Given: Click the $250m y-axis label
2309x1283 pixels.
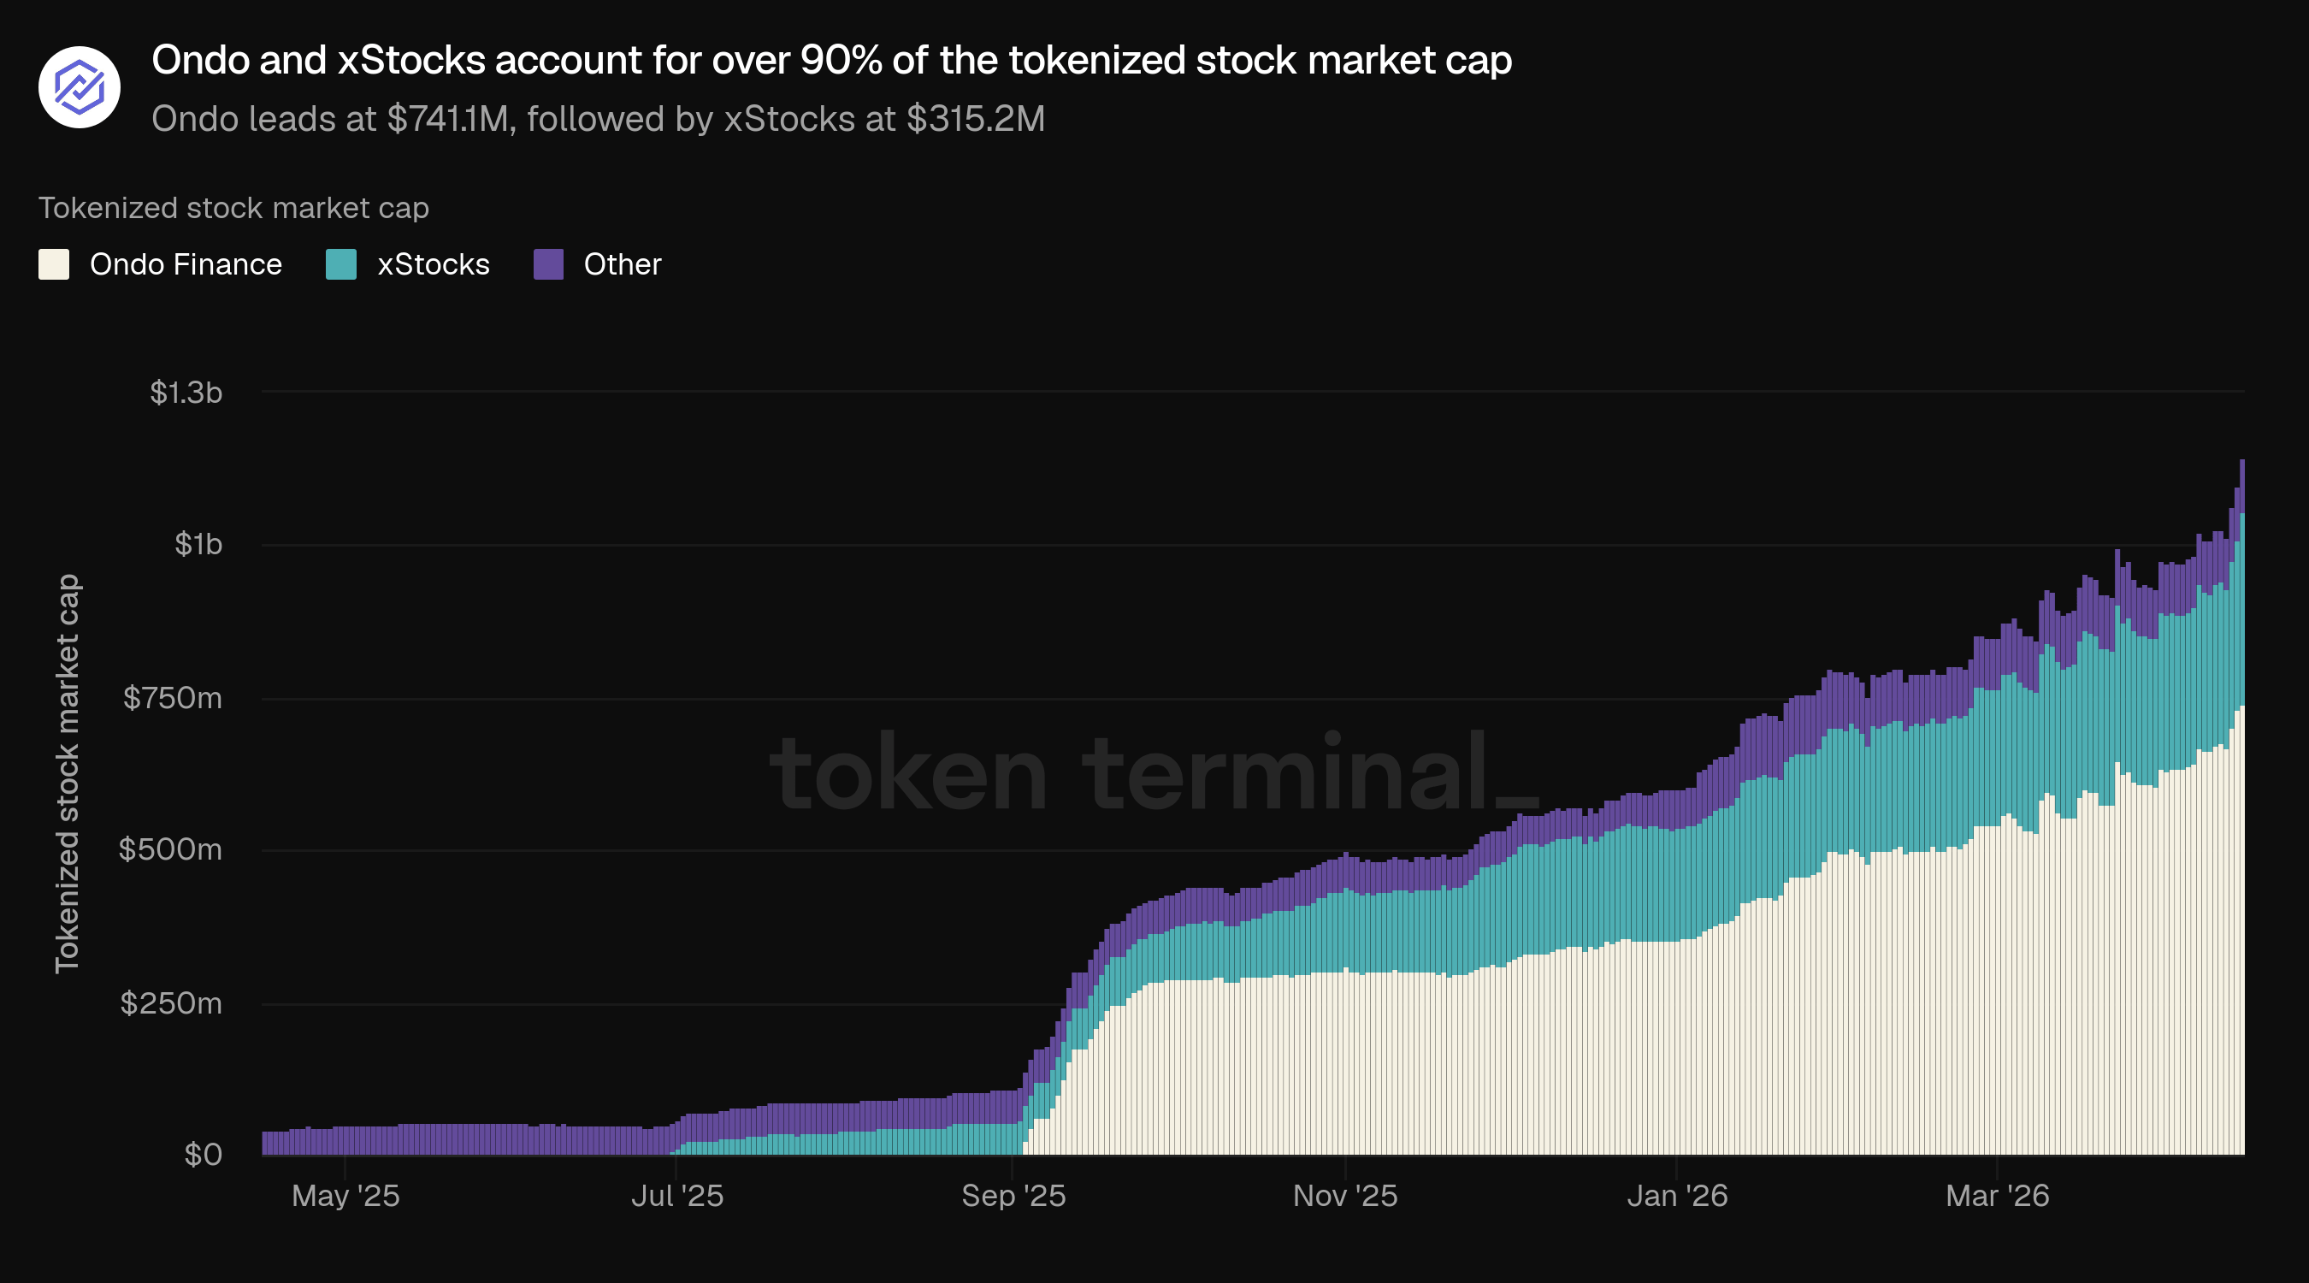Looking at the screenshot, I should [171, 1002].
